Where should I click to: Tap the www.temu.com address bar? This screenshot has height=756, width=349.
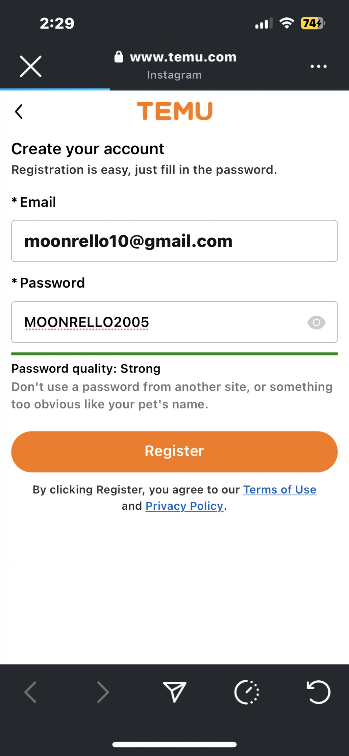click(183, 57)
